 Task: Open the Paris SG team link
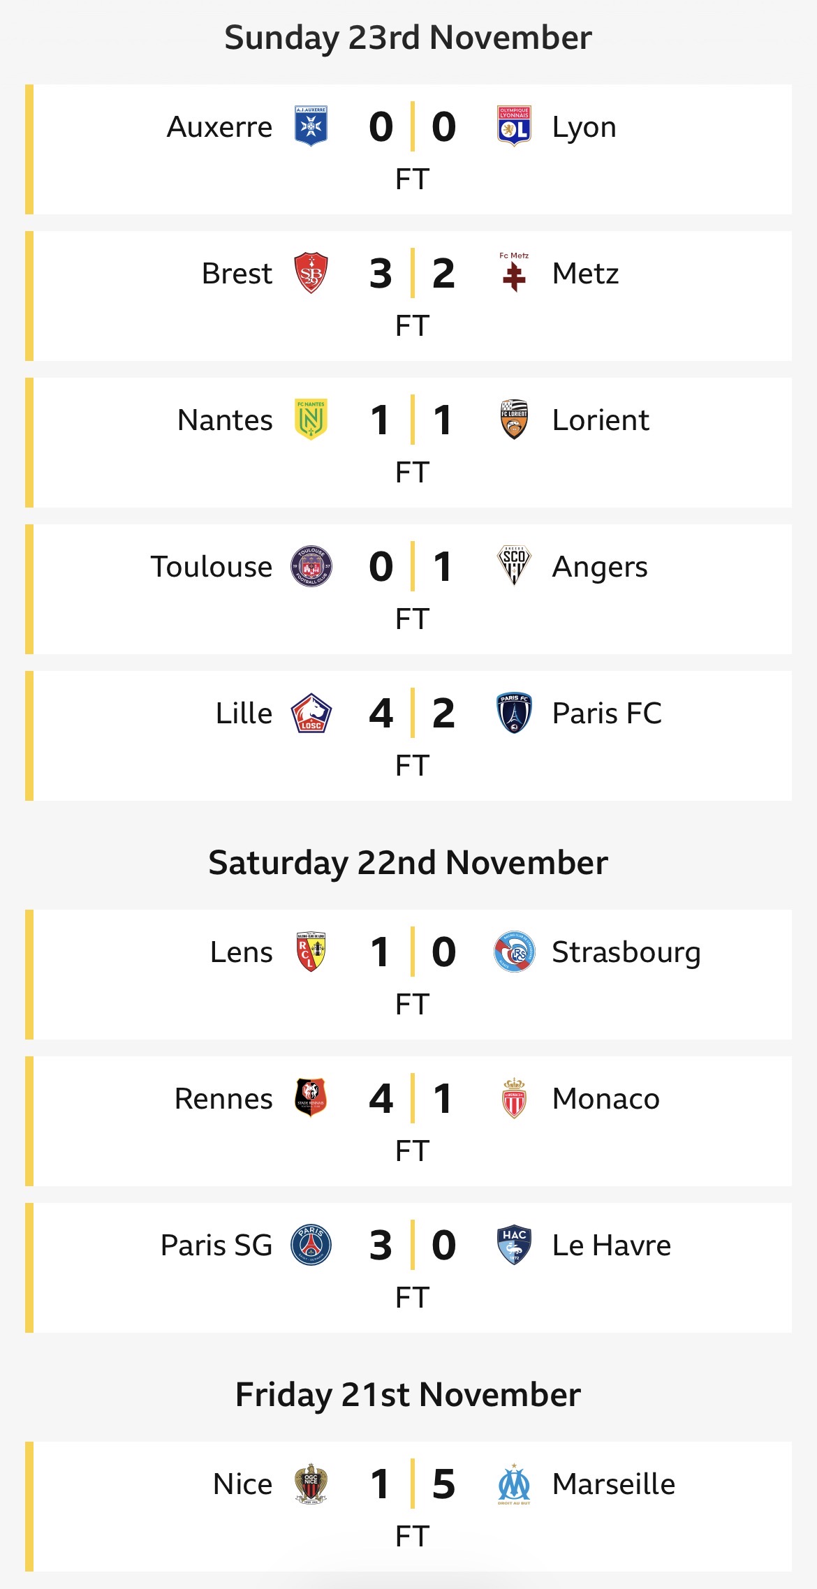[x=216, y=1246]
